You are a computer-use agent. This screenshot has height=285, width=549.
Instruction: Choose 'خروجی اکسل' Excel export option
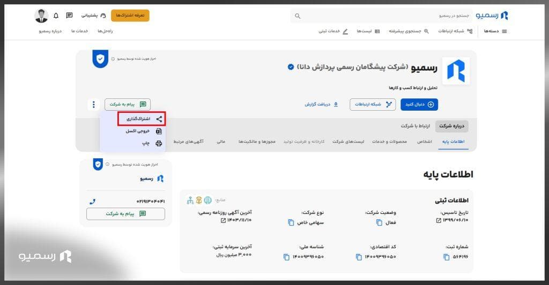click(x=144, y=132)
